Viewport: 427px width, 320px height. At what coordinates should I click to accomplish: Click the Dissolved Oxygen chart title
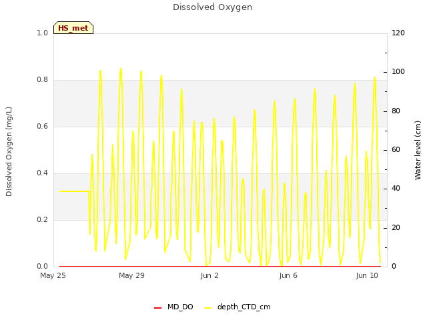pyautogui.click(x=212, y=7)
